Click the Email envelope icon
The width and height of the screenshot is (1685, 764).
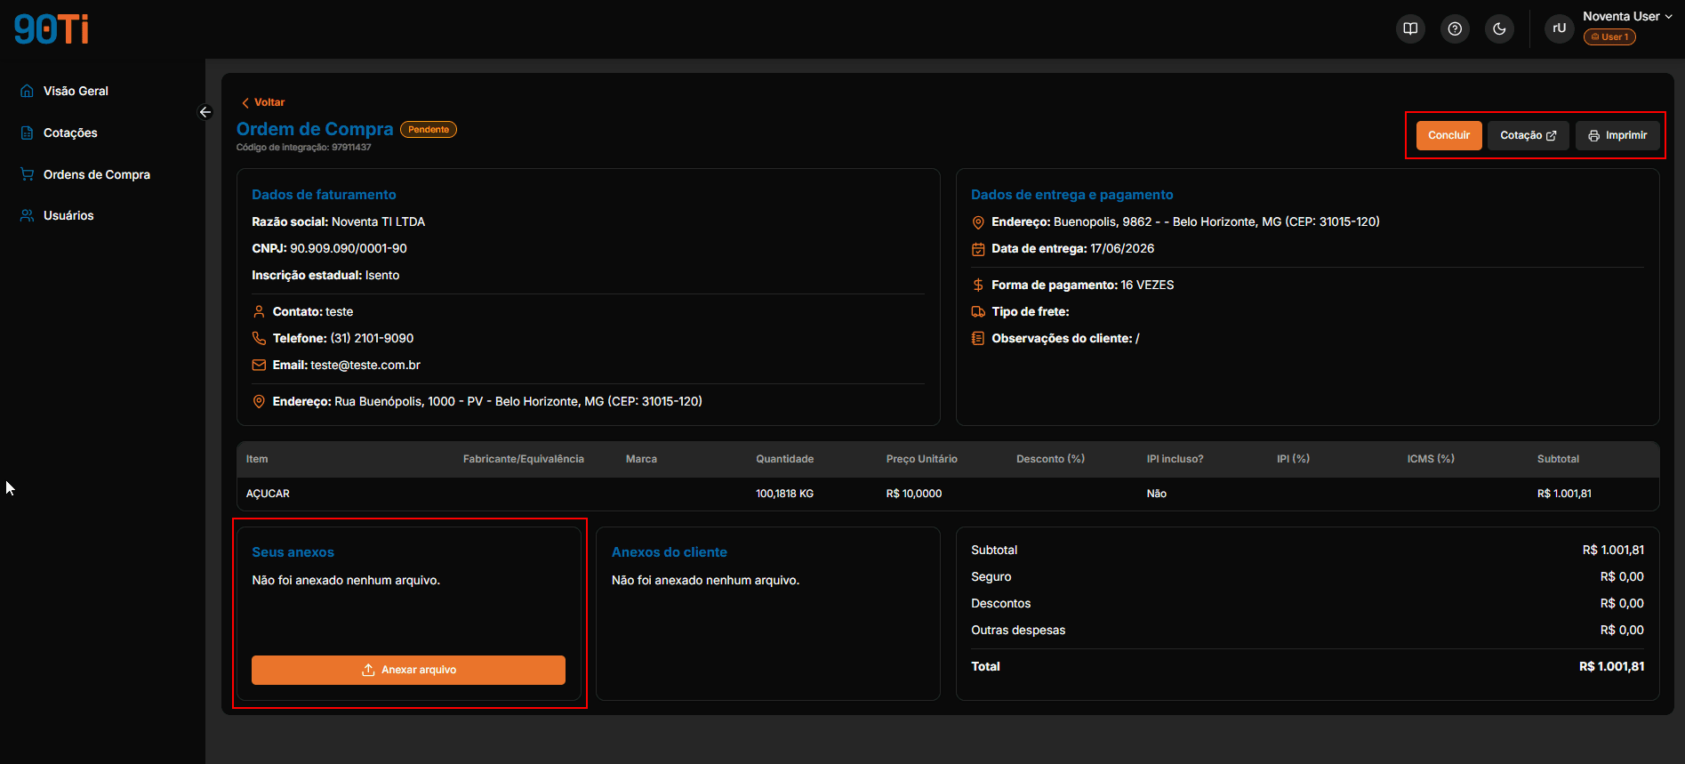tap(259, 365)
